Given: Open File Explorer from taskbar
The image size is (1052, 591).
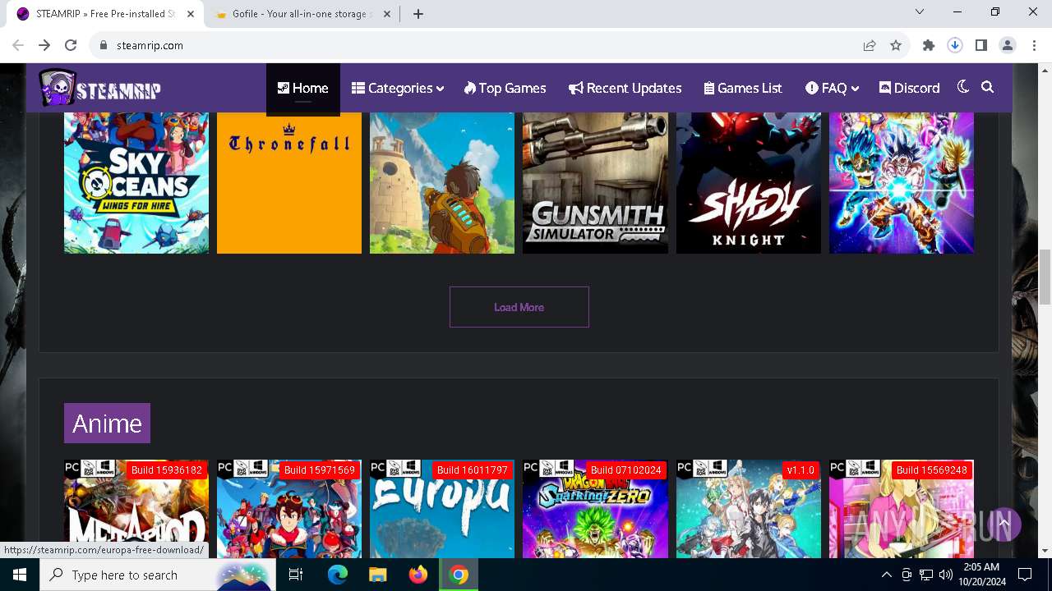Looking at the screenshot, I should [x=378, y=575].
